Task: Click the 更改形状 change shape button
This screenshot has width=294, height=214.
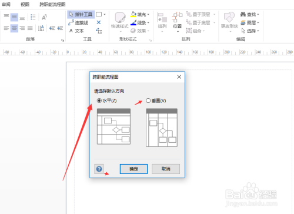Action: tap(229, 22)
